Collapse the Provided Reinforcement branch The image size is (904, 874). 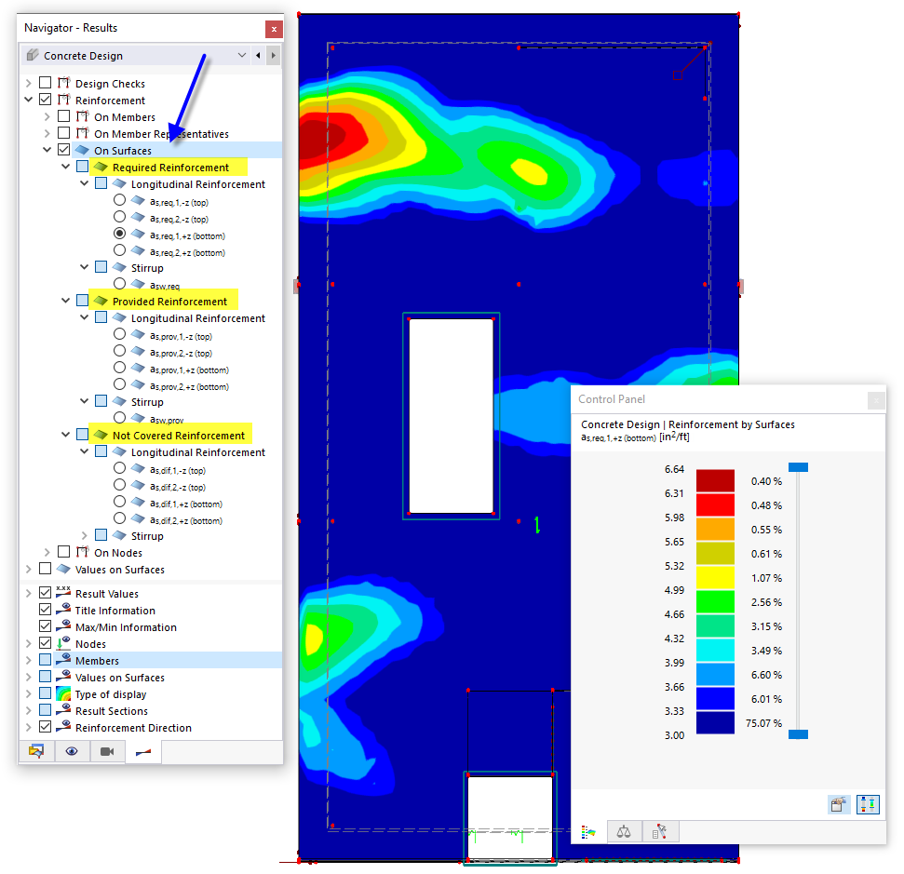point(64,300)
